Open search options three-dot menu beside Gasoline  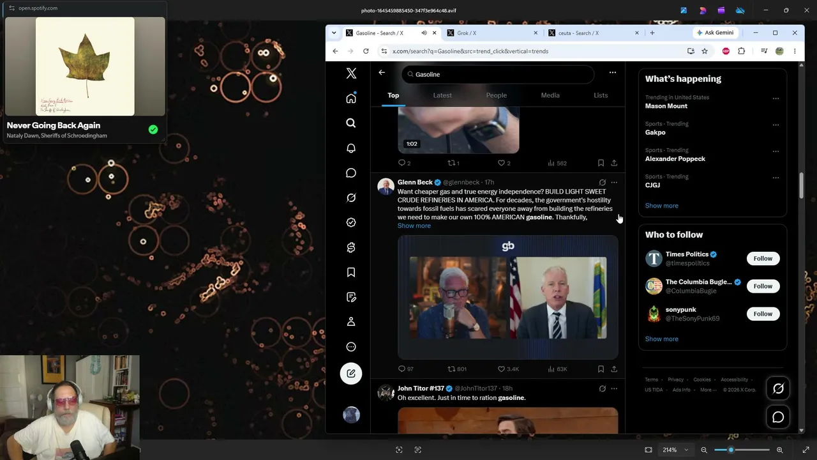click(x=613, y=73)
